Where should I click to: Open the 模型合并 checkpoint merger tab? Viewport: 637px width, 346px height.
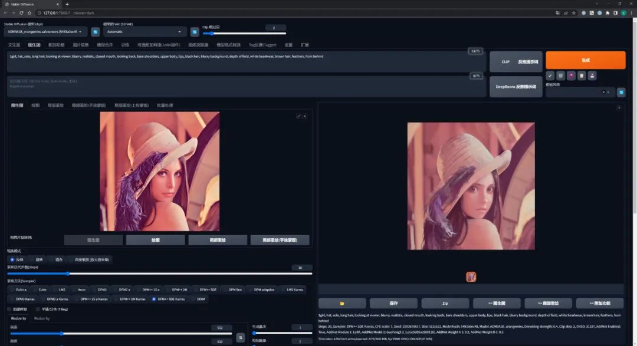point(104,45)
